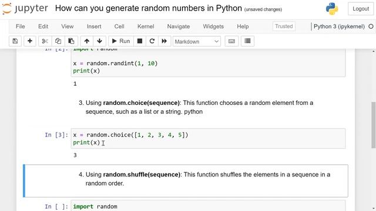Cut selected cells with scissors icon

click(45, 41)
